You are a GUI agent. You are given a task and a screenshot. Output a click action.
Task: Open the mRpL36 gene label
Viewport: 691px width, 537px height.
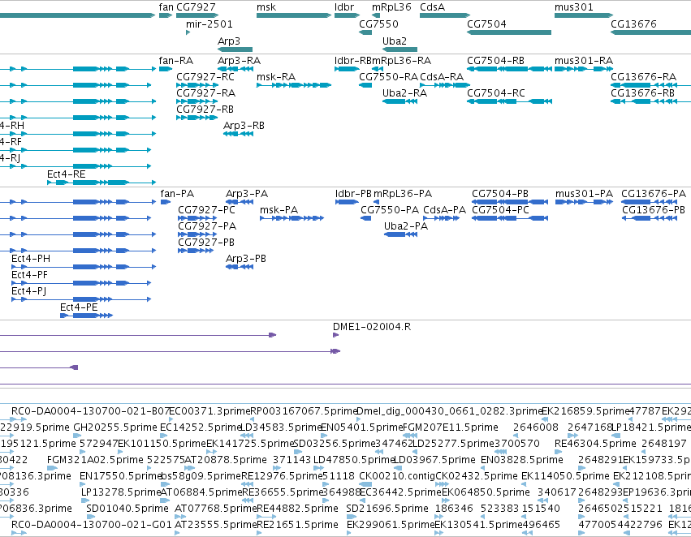point(391,7)
